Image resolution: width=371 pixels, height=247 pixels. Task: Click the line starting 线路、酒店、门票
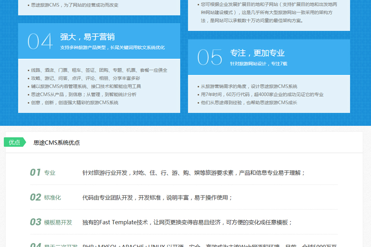[99, 70]
